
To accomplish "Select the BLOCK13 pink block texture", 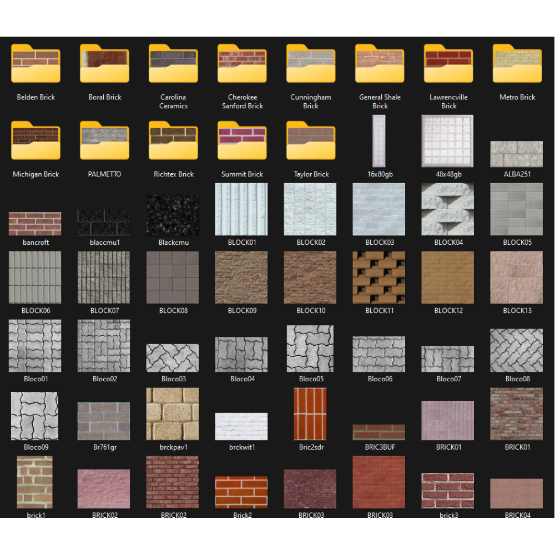I will click(x=516, y=277).
